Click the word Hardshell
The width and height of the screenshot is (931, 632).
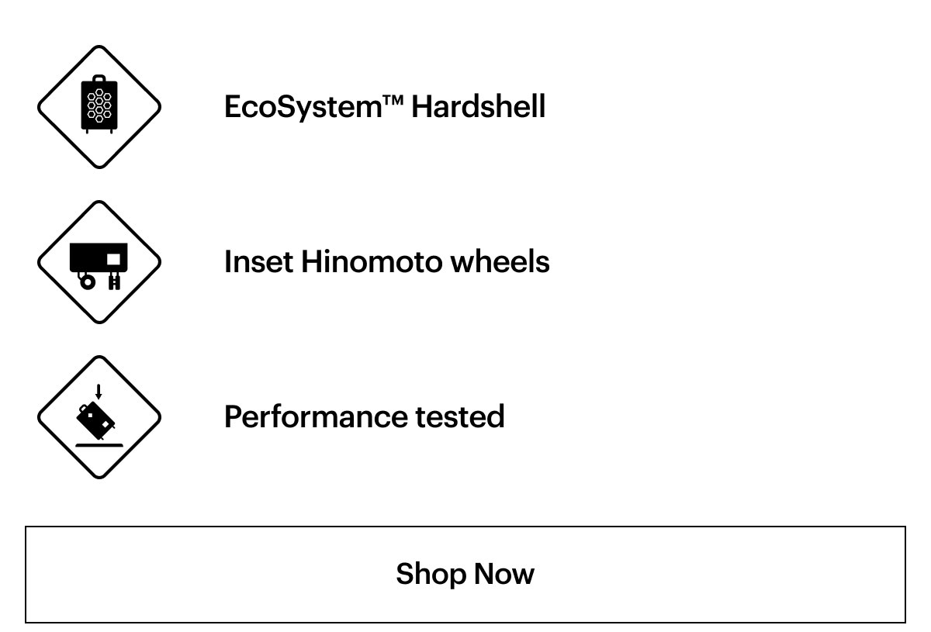tap(479, 106)
